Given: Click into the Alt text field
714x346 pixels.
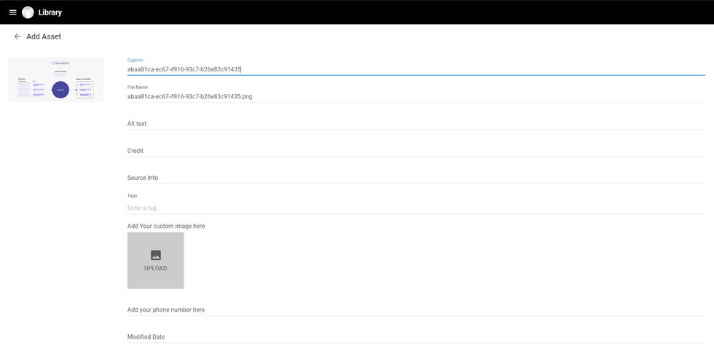Looking at the screenshot, I should (x=415, y=124).
